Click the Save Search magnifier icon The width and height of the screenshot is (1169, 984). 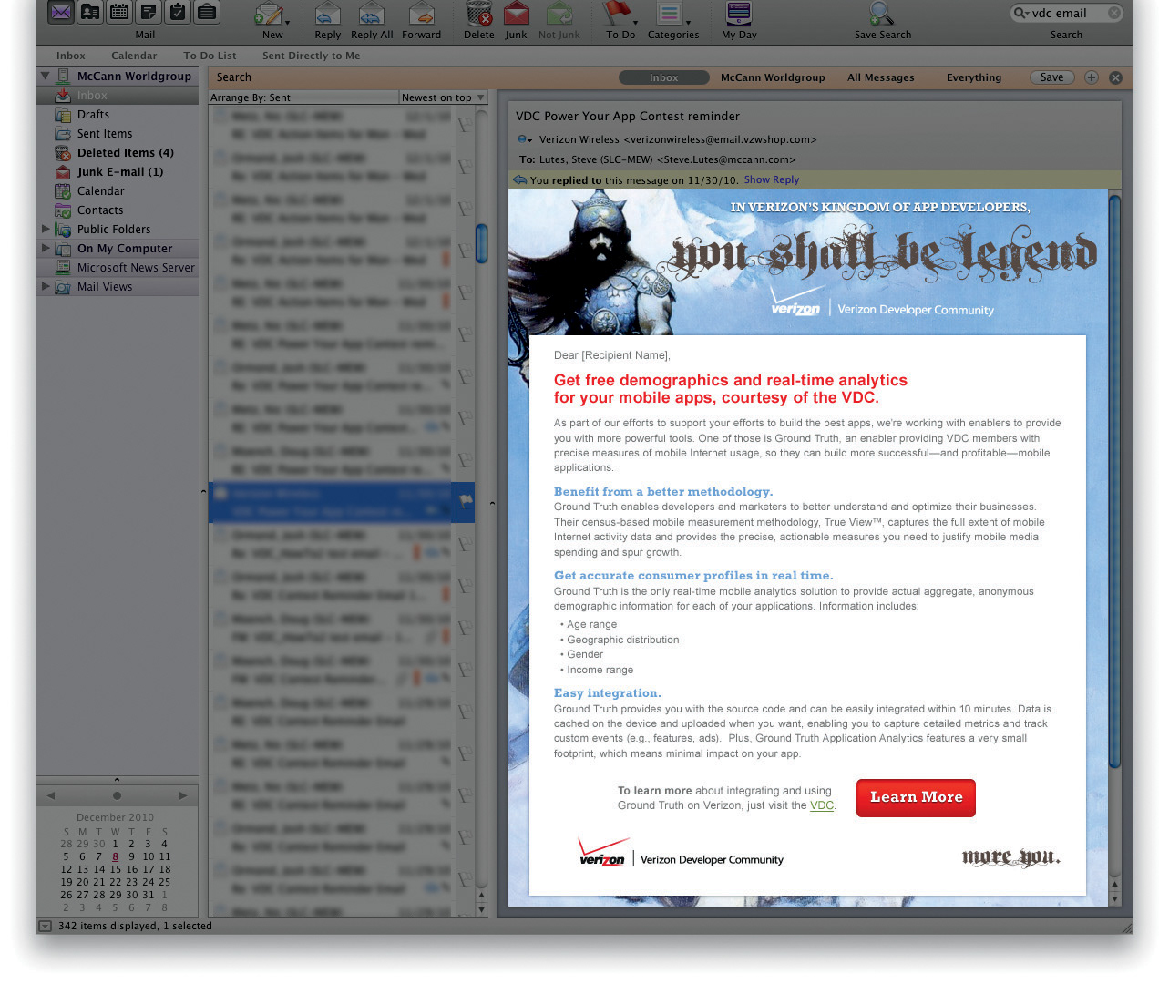[x=881, y=15]
